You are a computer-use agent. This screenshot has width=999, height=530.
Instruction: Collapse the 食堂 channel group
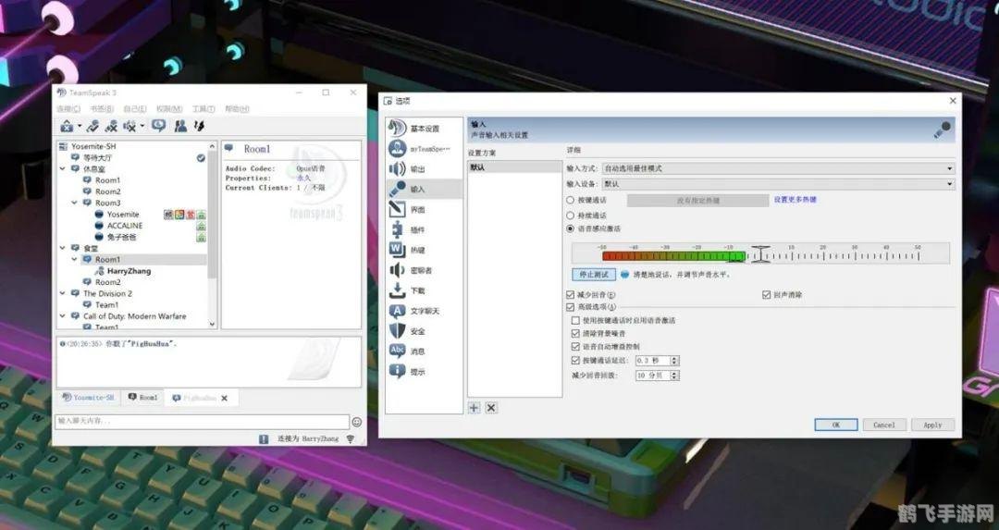coord(63,248)
